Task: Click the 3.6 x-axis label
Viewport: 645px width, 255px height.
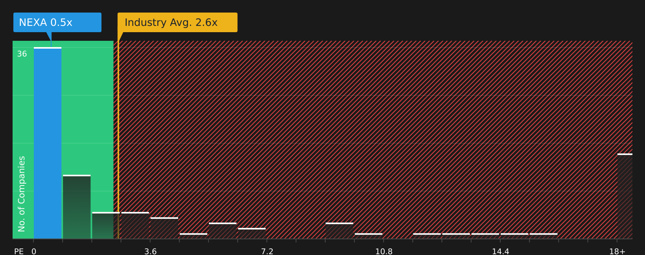Action: pyautogui.click(x=150, y=251)
